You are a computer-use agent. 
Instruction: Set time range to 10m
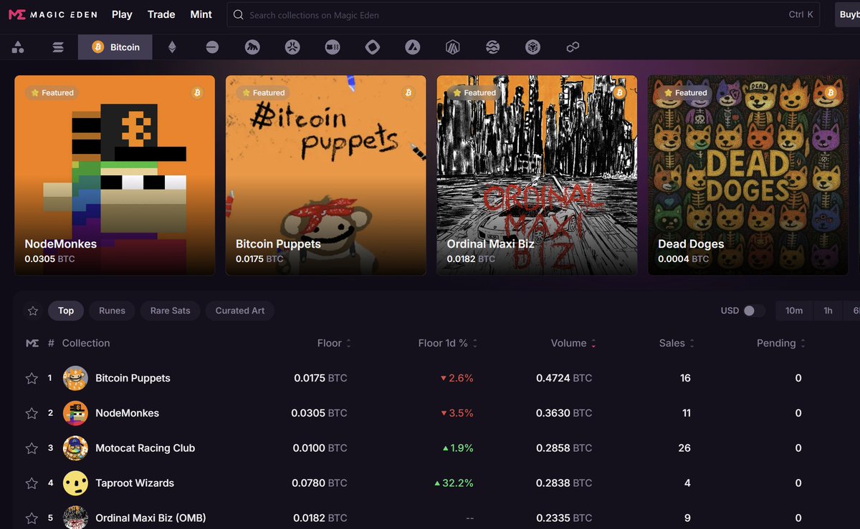point(794,311)
